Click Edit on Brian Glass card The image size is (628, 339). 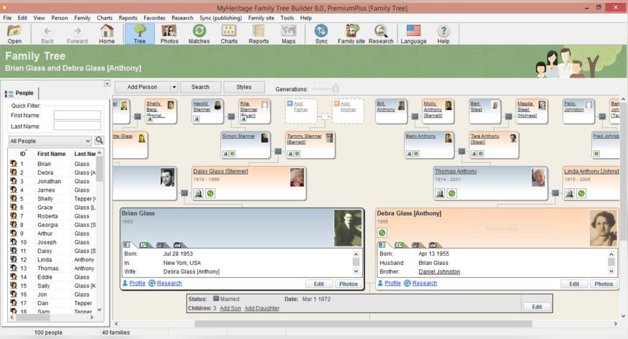pos(319,284)
